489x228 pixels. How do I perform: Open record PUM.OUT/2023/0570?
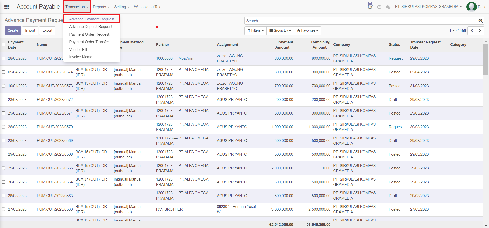pos(55,127)
